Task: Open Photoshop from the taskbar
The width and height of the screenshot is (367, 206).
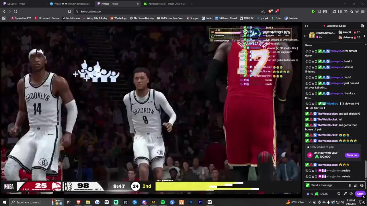Action: pos(191,202)
